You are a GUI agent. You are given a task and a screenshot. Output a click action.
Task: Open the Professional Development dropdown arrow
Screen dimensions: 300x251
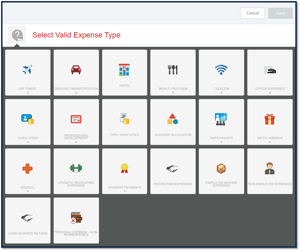point(76,142)
